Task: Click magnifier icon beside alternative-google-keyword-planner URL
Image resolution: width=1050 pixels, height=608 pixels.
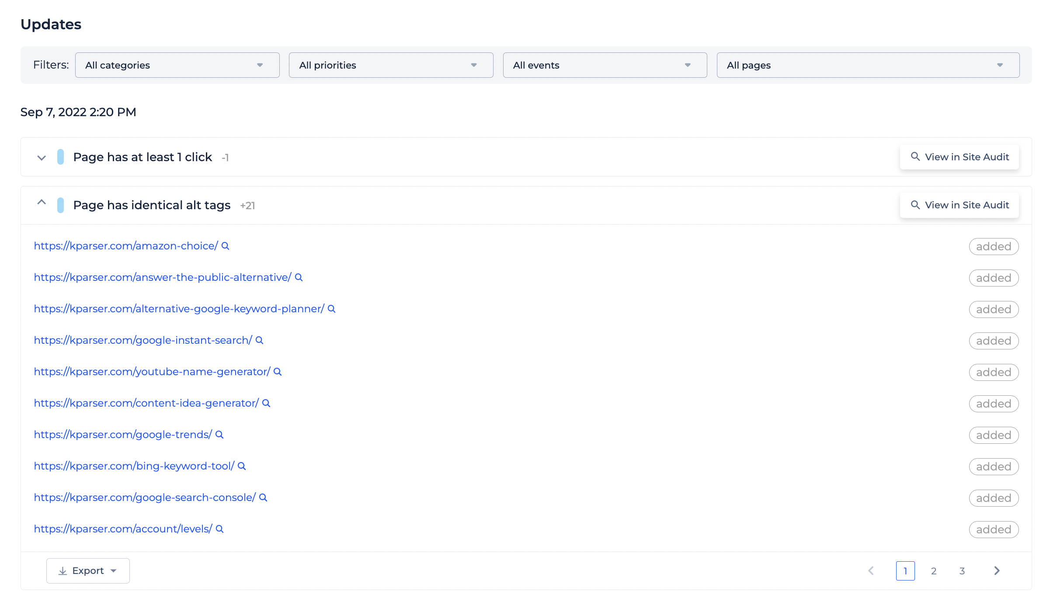Action: (331, 309)
